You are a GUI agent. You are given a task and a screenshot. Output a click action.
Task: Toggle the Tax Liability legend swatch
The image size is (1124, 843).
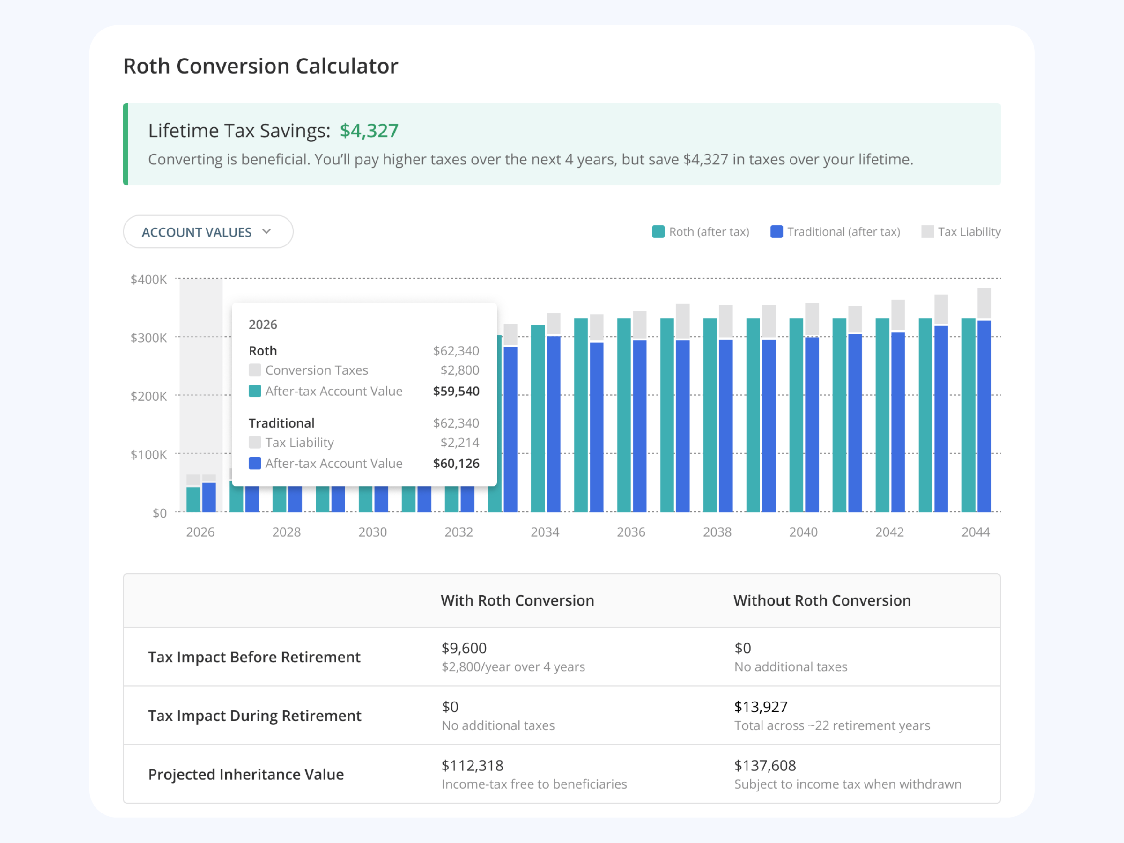[x=927, y=232]
